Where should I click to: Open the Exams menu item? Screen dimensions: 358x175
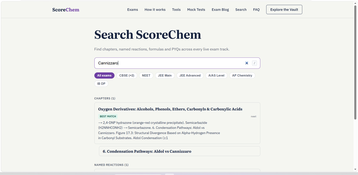point(132,10)
